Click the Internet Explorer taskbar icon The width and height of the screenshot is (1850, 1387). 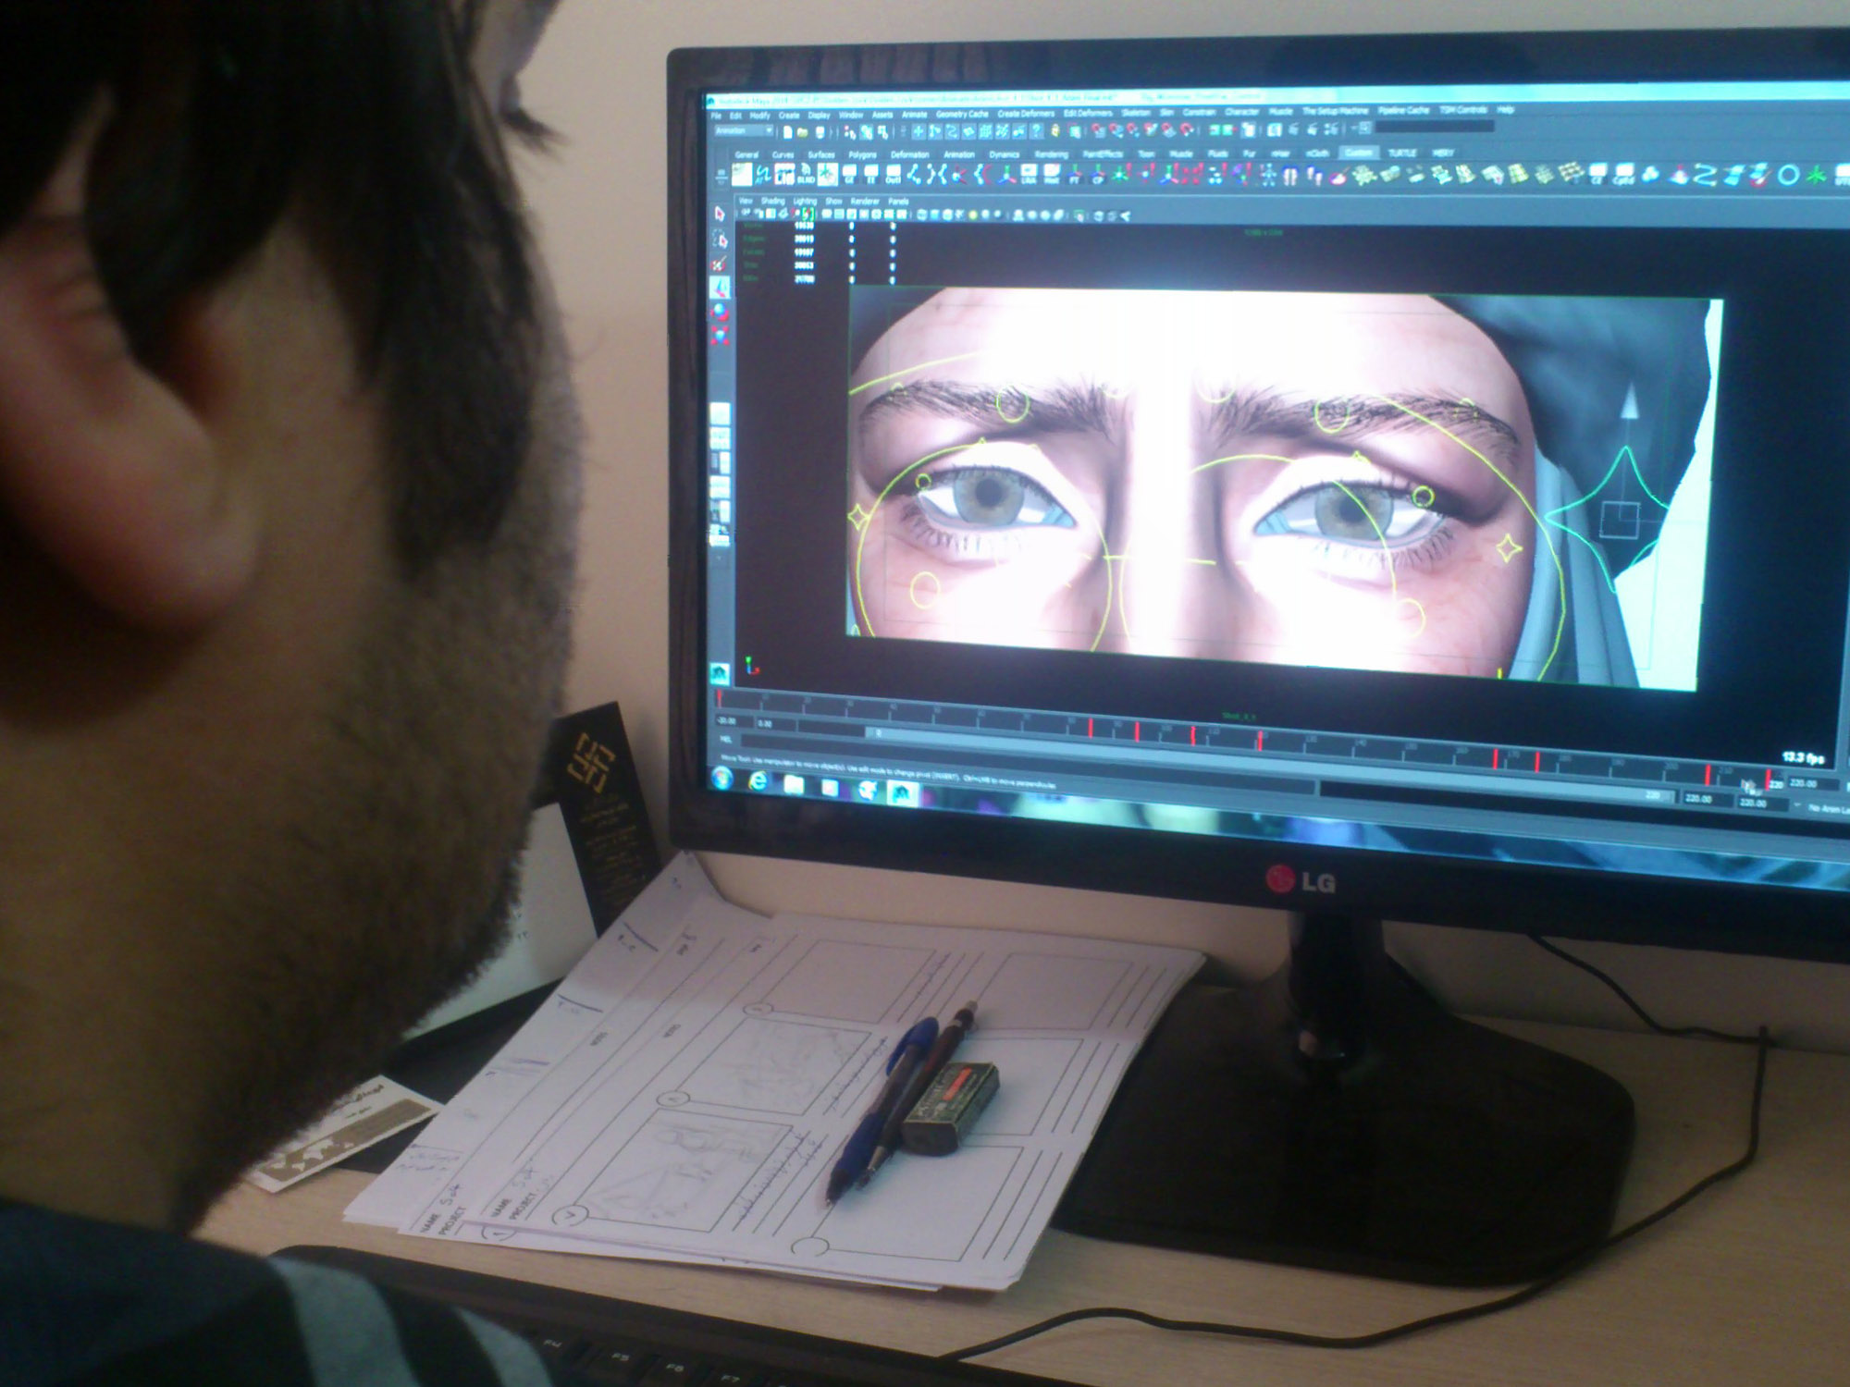(758, 781)
